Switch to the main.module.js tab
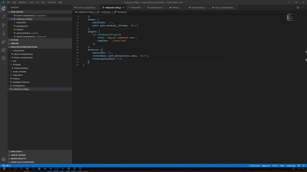 point(198,8)
